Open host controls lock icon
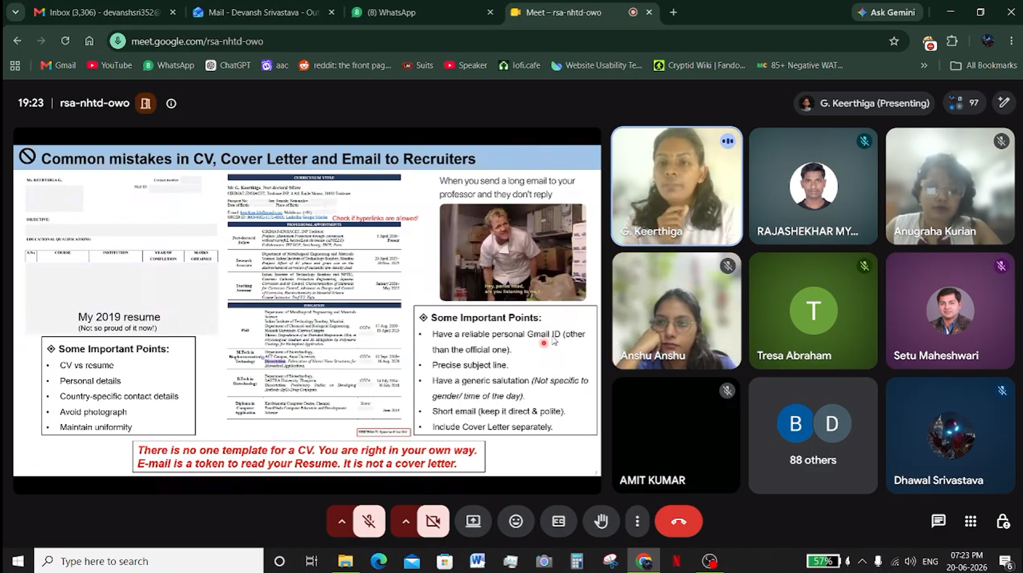Screen dimensions: 1023x573 coord(1003,521)
